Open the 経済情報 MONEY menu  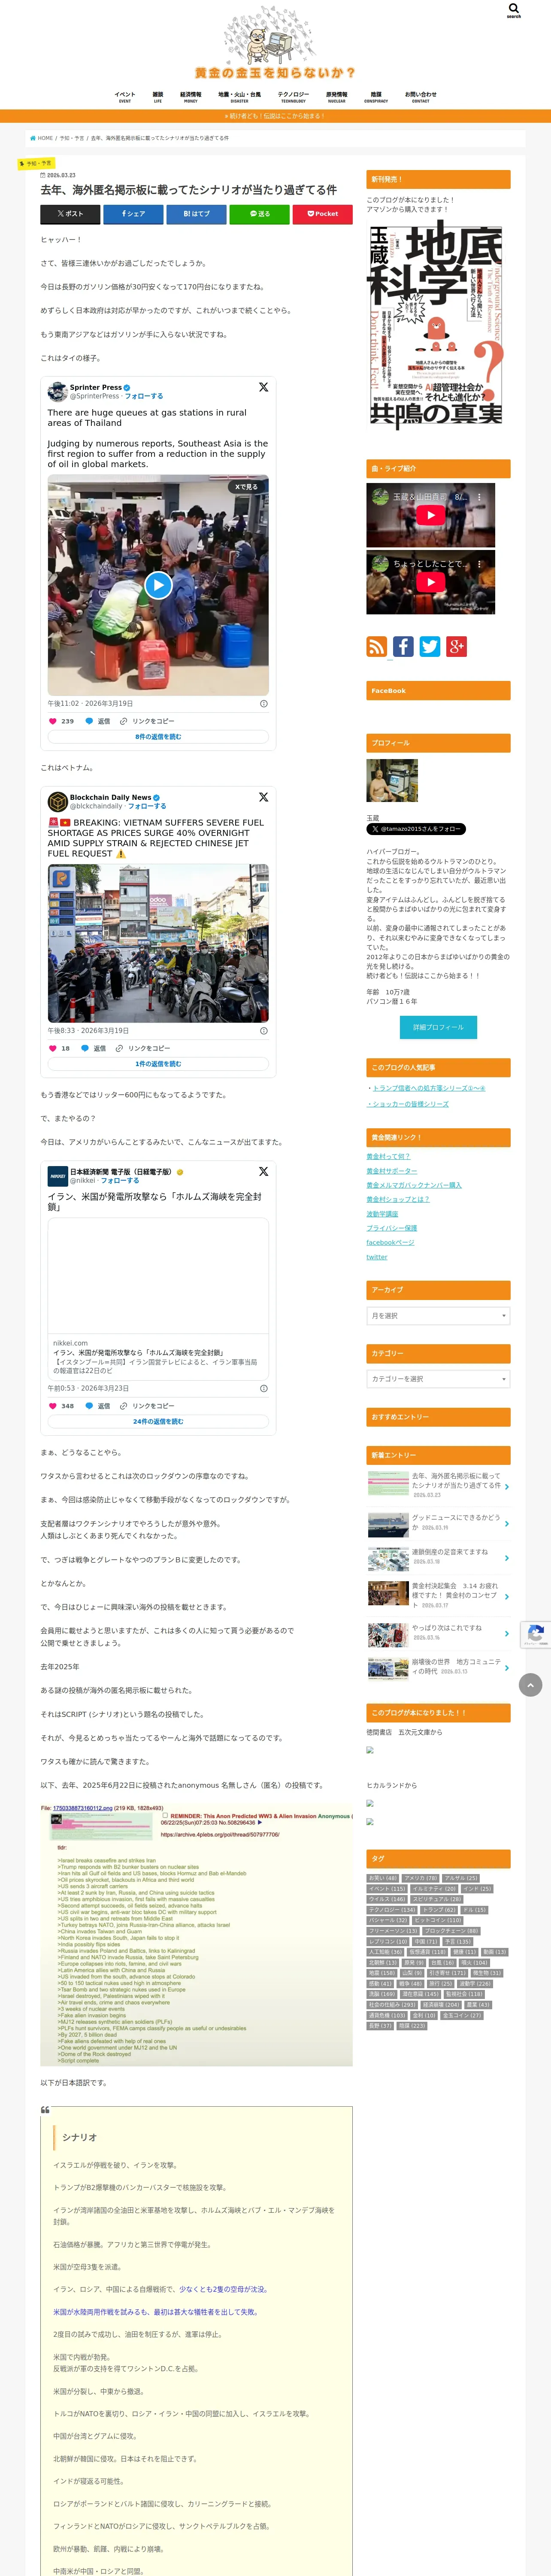pyautogui.click(x=190, y=97)
